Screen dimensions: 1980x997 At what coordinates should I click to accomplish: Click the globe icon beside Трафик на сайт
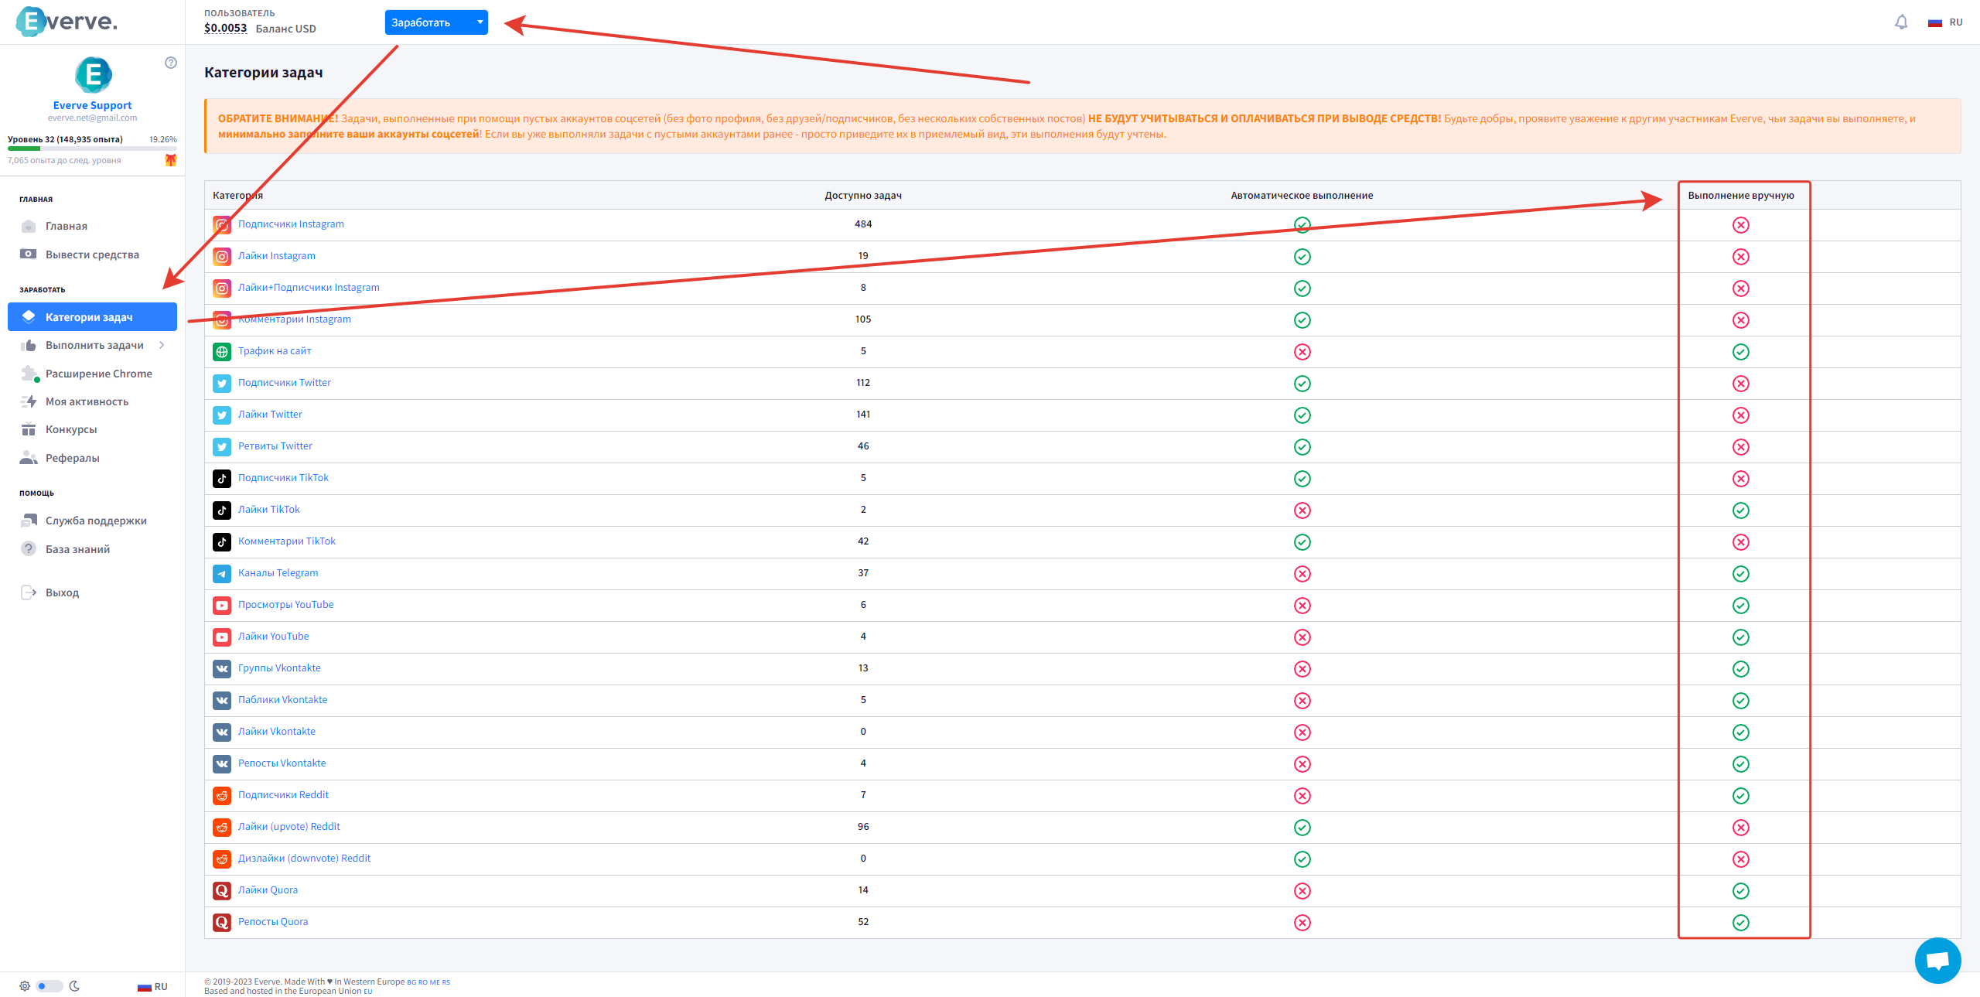click(x=222, y=352)
